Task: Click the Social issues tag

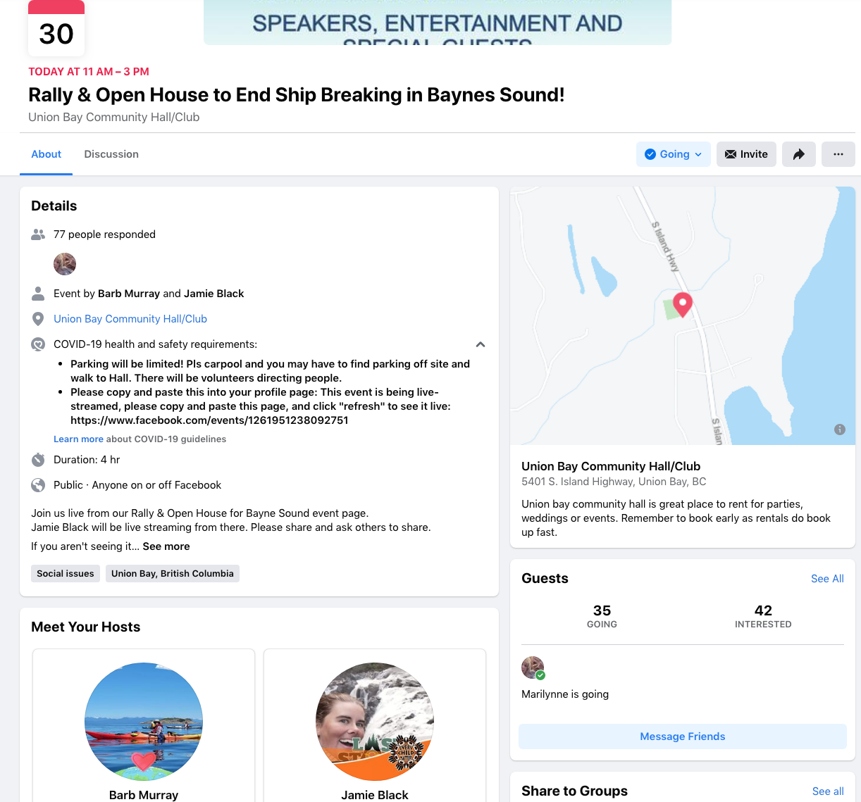Action: tap(66, 573)
